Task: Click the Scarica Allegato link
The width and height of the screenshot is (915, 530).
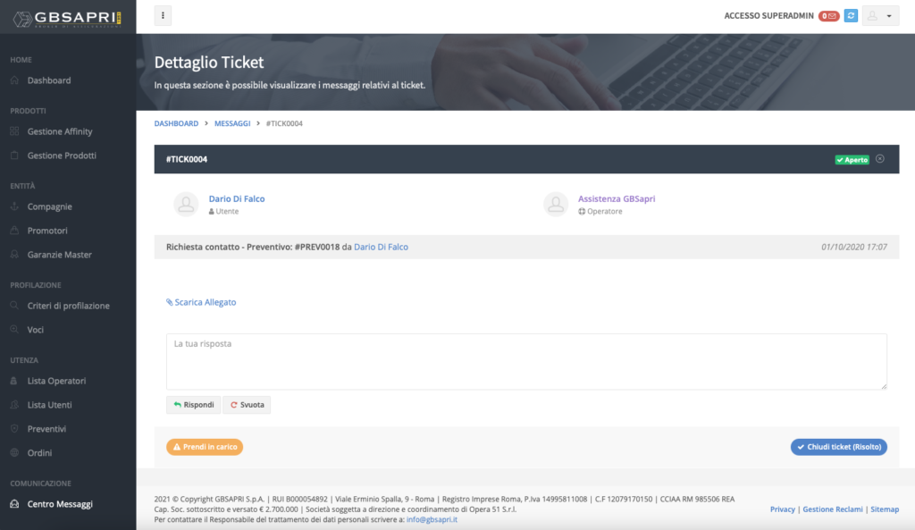Action: pos(202,302)
